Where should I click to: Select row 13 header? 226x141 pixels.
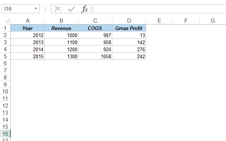pyautogui.click(x=5, y=113)
